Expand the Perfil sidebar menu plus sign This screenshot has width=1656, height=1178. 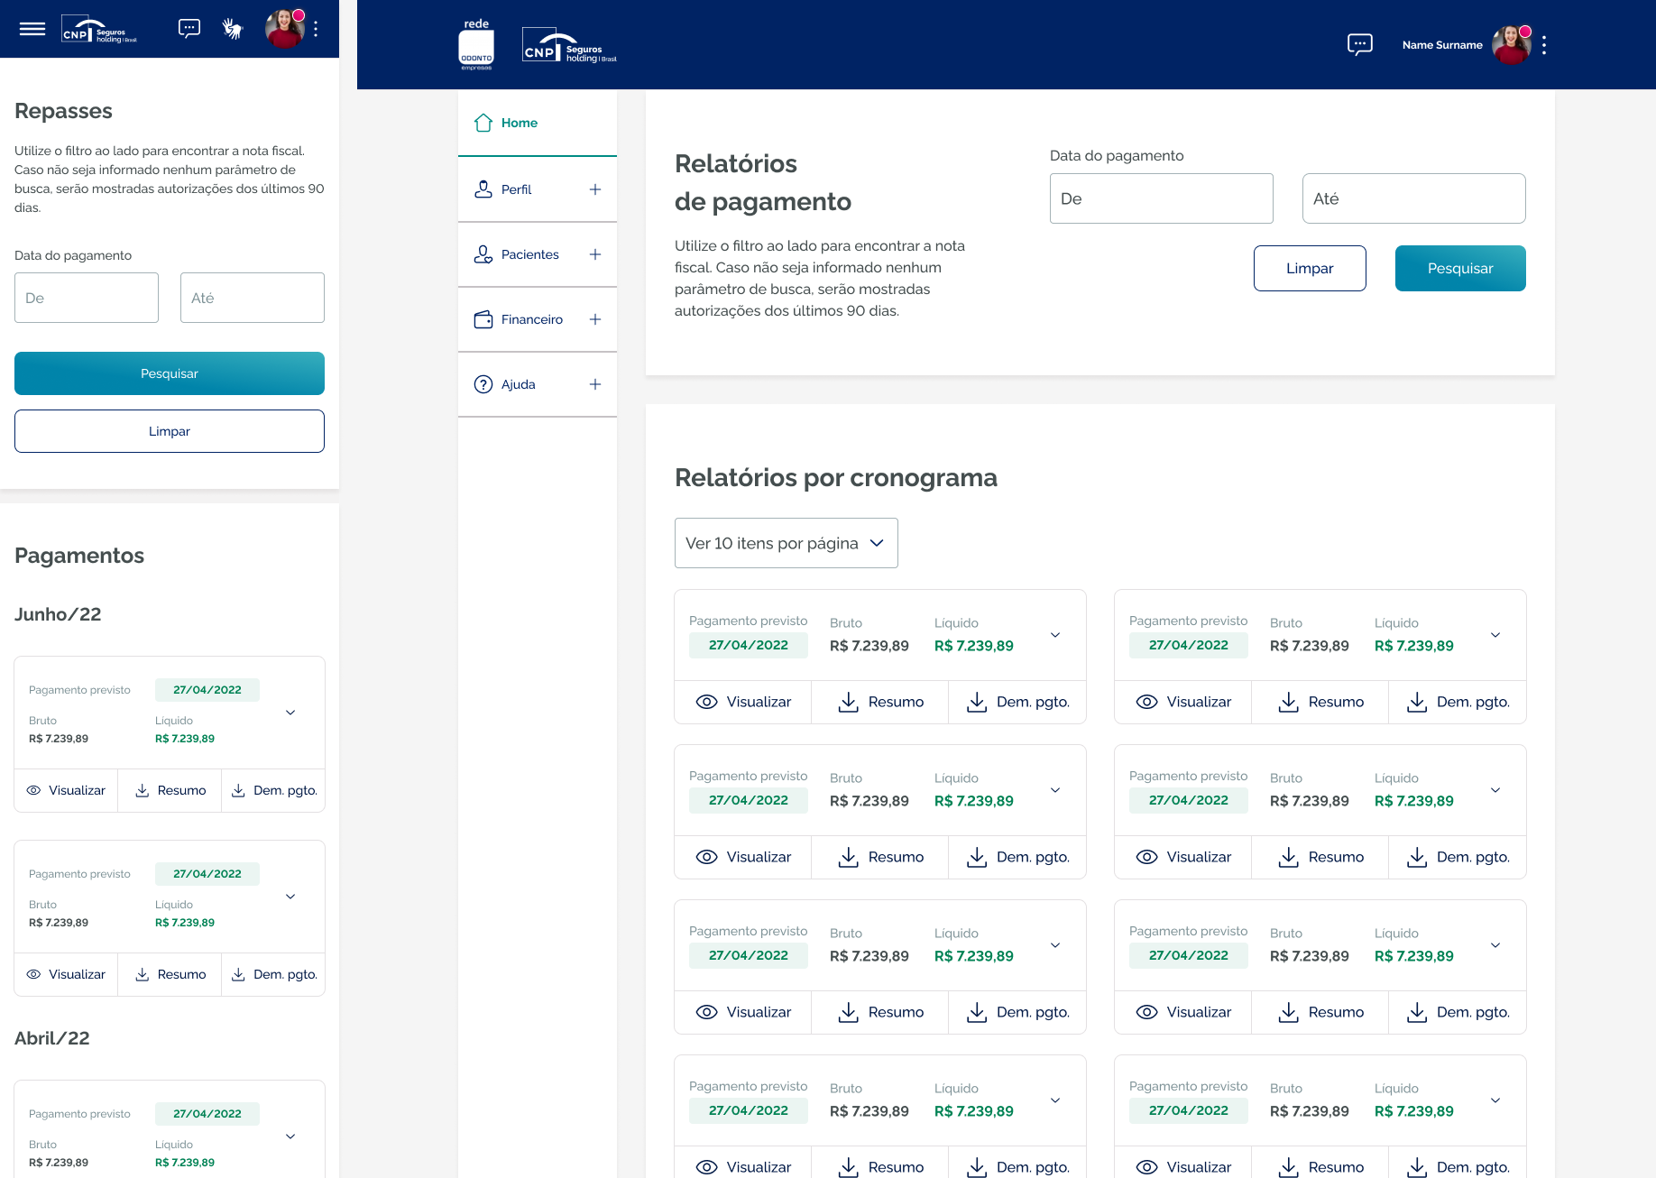coord(595,189)
